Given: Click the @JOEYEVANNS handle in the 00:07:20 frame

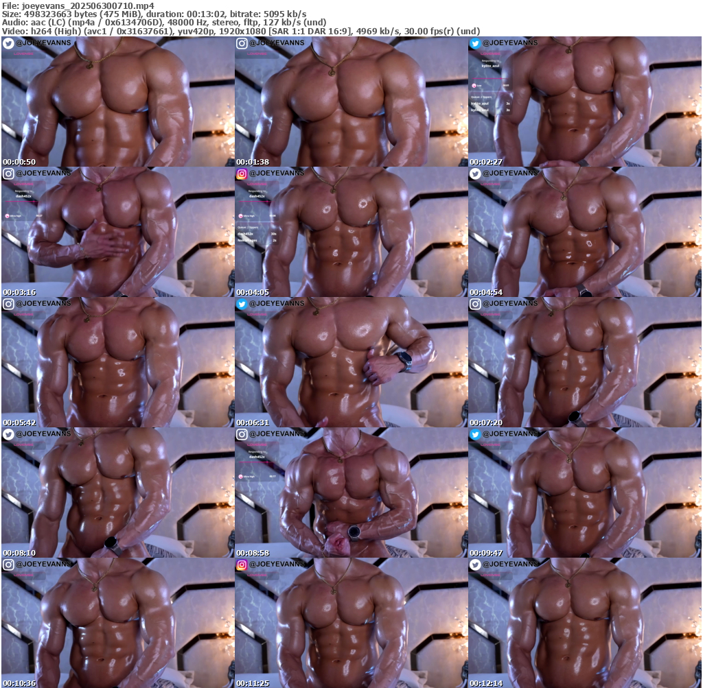Looking at the screenshot, I should (510, 304).
